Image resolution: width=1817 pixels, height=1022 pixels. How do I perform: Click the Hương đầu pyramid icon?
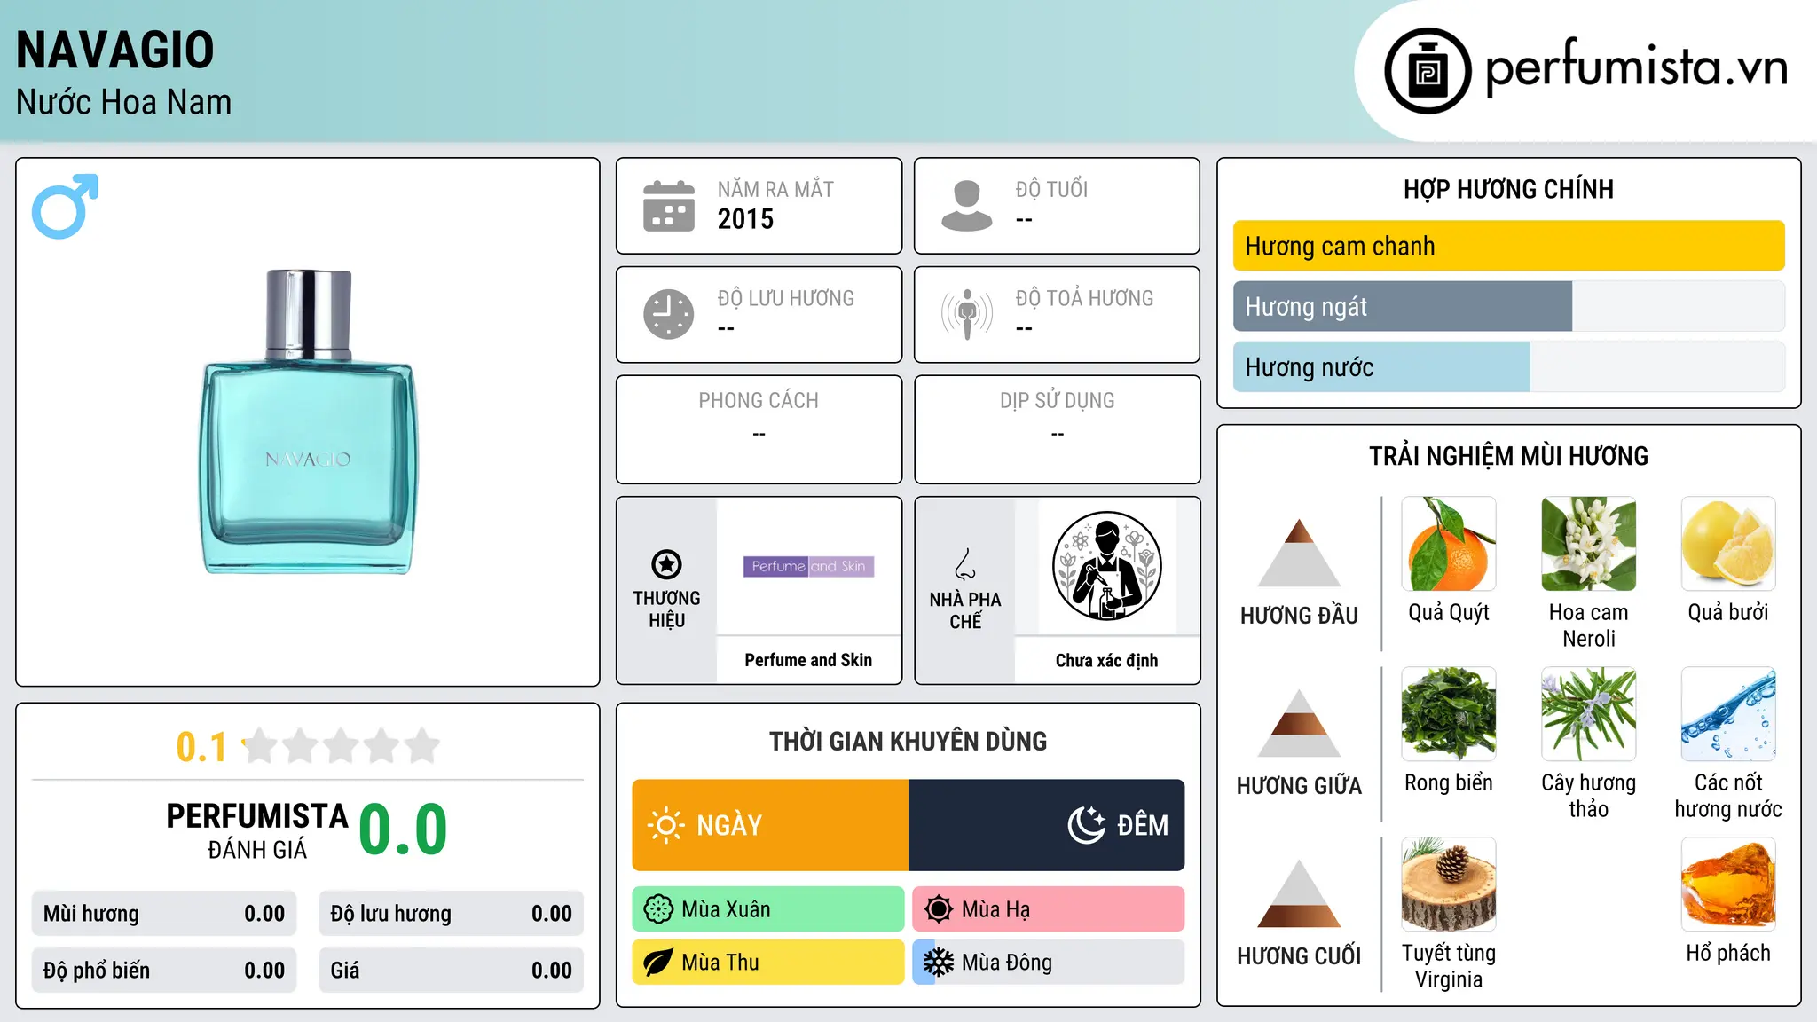pyautogui.click(x=1299, y=553)
